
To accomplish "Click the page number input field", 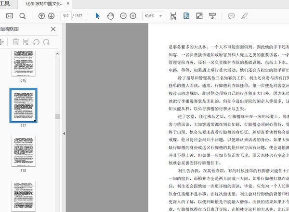I will click(66, 16).
